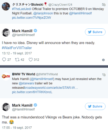Screen dimensions: 108x131
Task: Click the 13:12 - 19 sept. 2017 timestamp
Action: 17,53
